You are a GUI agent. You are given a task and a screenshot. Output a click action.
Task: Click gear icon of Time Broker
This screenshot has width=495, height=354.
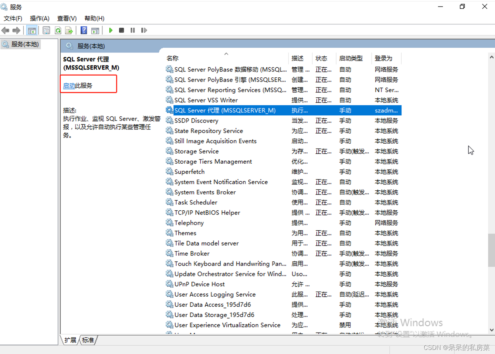click(169, 253)
